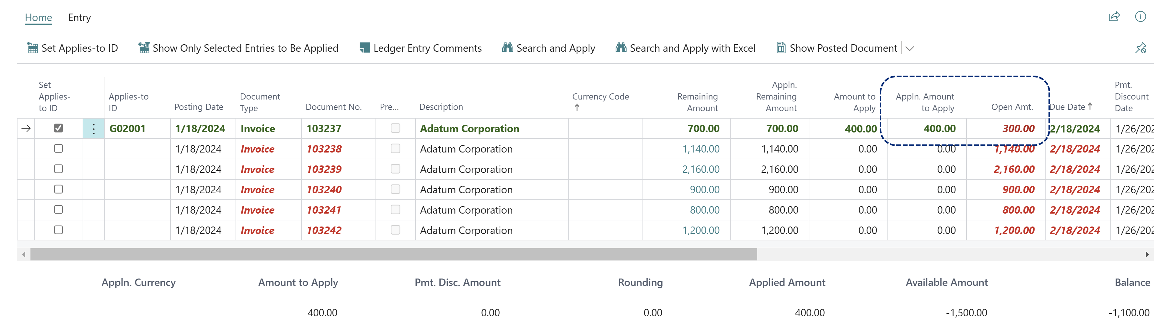Click the row selector arrow for invoice 103237
The width and height of the screenshot is (1170, 327).
tap(26, 129)
